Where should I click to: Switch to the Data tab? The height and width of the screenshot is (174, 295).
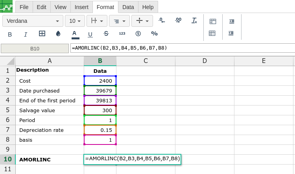[128, 7]
